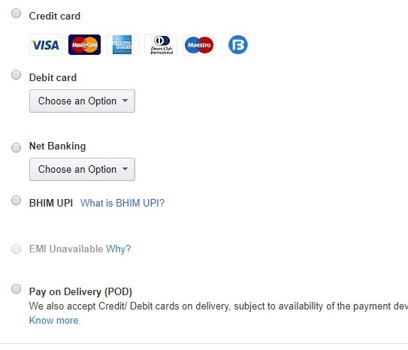The image size is (408, 350).
Task: Click the arrow on the Debit card dropdown
Action: pos(125,101)
